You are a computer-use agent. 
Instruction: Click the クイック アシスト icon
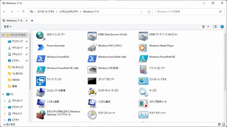pyautogui.click(x=41, y=81)
